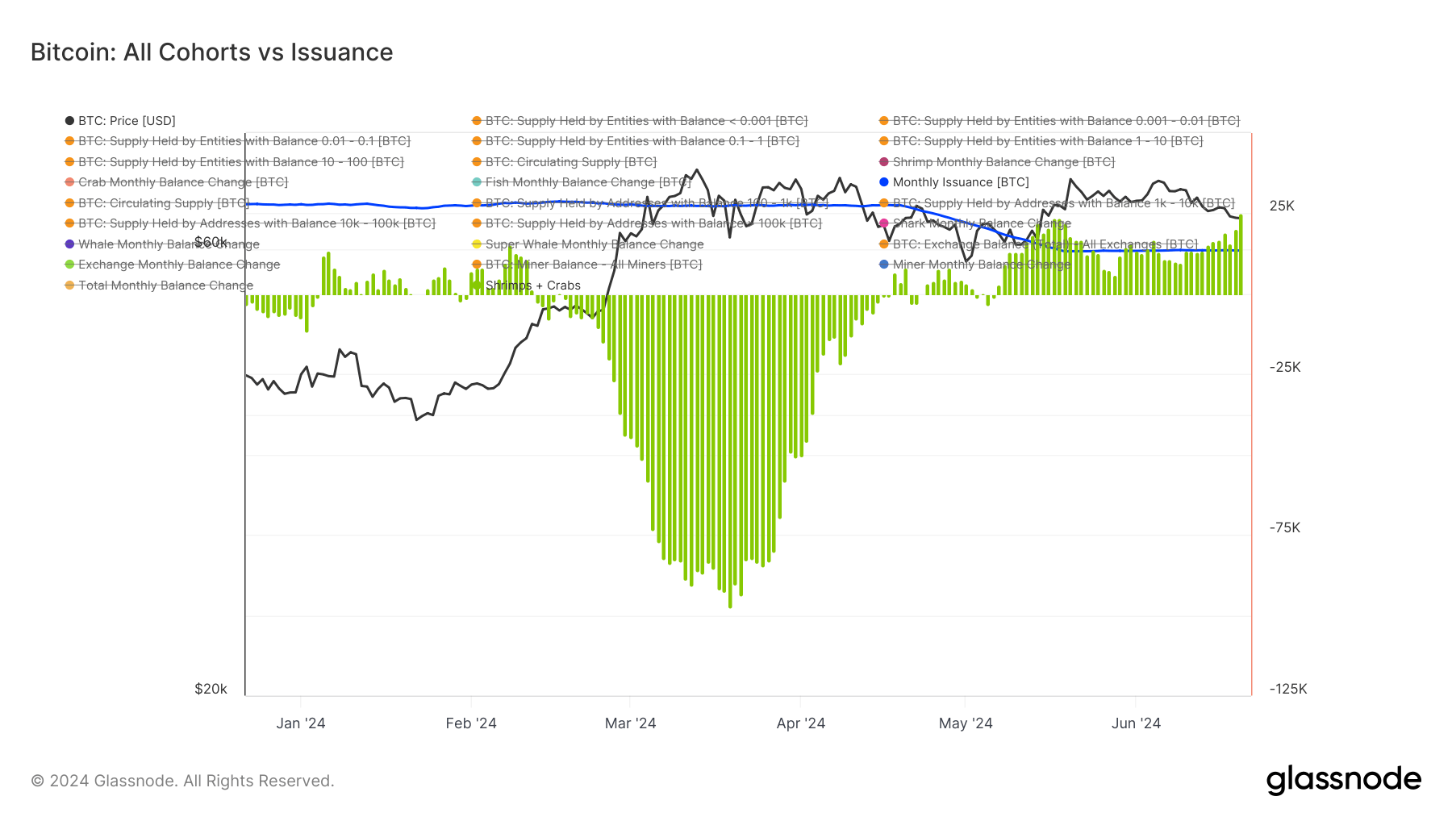The height and width of the screenshot is (817, 1452).
Task: Enable the Total Monthly Balance Change series
Action: [165, 286]
